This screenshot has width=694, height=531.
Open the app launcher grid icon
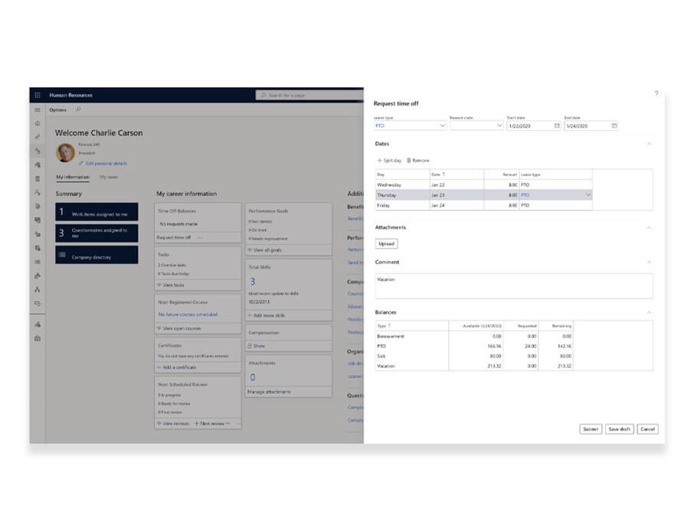(37, 94)
